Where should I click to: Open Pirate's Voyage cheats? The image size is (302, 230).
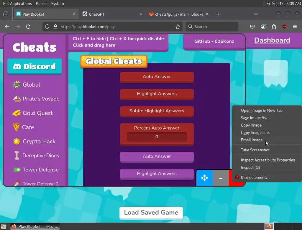pos(36,99)
